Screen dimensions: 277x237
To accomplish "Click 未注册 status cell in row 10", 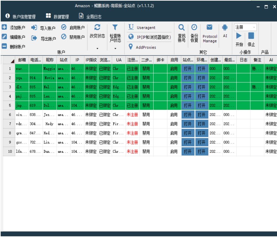I will [133, 151].
